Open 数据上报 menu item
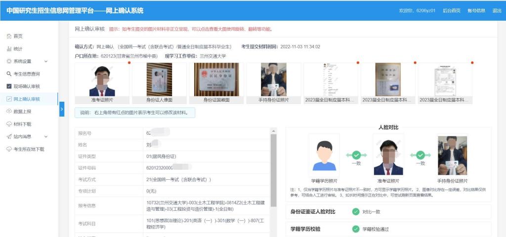 (22, 111)
